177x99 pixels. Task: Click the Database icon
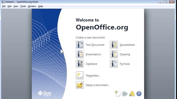point(80,64)
